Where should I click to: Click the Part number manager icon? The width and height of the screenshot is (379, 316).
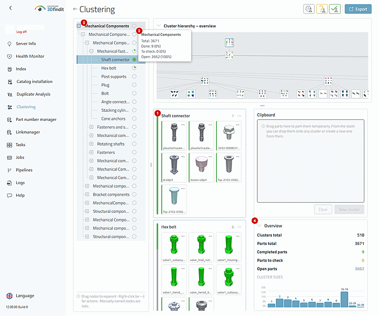[x=10, y=120]
